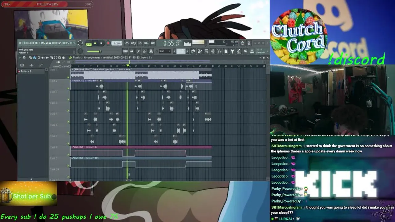
Task: Open the EDIT menu
Action: coord(26,43)
